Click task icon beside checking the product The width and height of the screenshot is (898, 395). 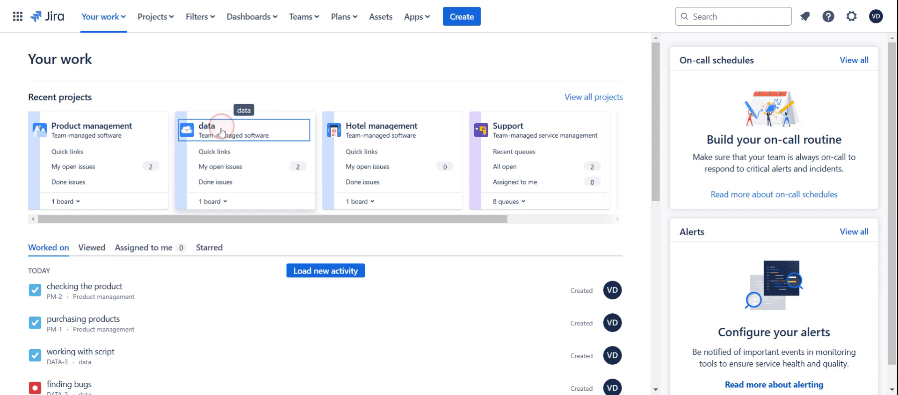click(35, 290)
